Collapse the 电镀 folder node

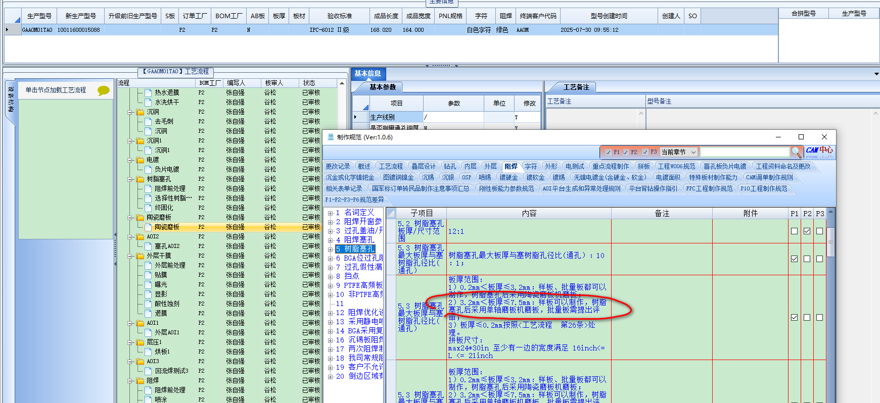(130, 160)
